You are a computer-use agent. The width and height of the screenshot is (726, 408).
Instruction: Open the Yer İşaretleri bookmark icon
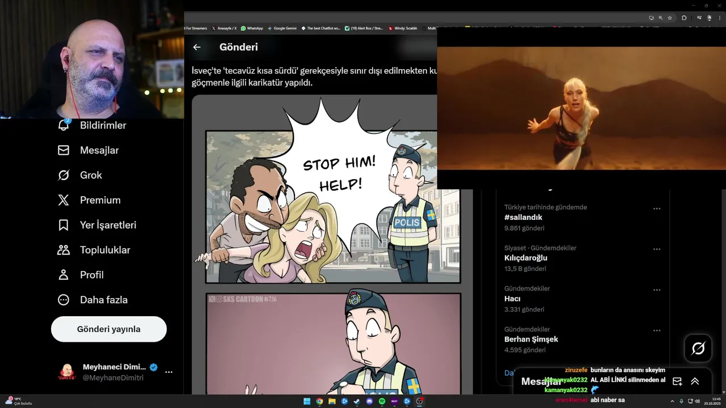[x=64, y=225]
